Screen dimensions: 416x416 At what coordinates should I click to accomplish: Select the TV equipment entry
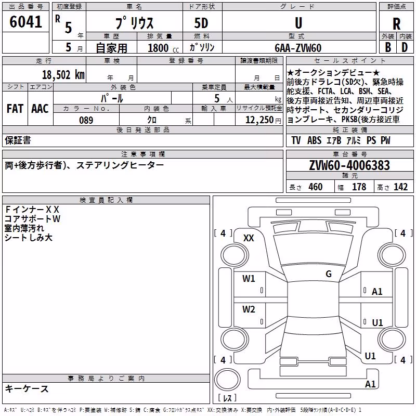296,140
